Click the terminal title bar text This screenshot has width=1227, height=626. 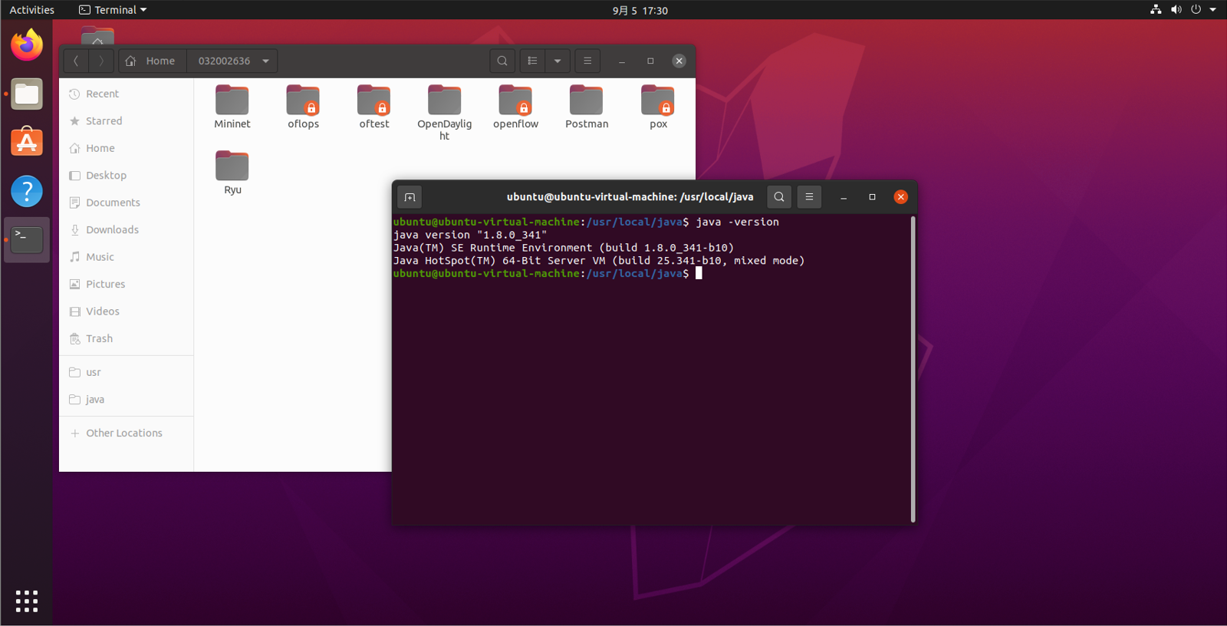630,197
